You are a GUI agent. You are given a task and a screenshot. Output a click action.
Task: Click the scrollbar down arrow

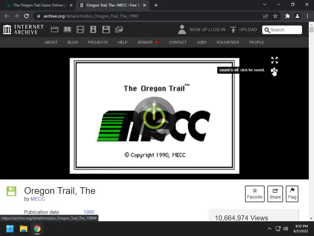pyautogui.click(x=311, y=218)
